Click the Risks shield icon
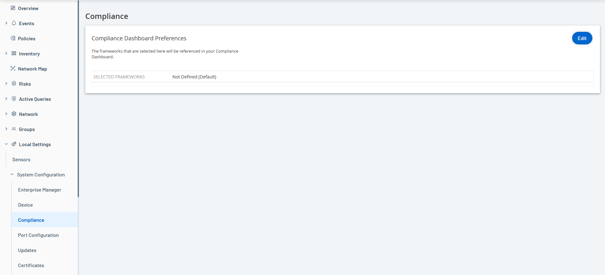Screen dimensions: 605x275 pyautogui.click(x=14, y=83)
